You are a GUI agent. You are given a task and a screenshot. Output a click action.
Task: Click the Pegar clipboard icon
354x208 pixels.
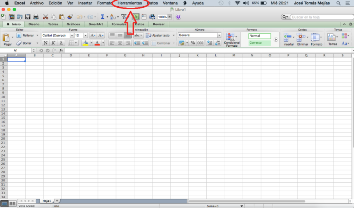[x=6, y=38]
